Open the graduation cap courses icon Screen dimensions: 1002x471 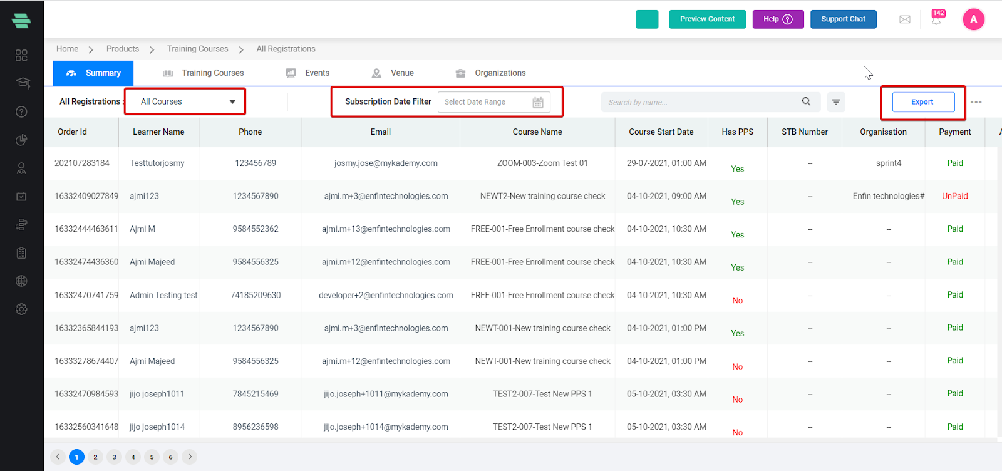coord(23,83)
